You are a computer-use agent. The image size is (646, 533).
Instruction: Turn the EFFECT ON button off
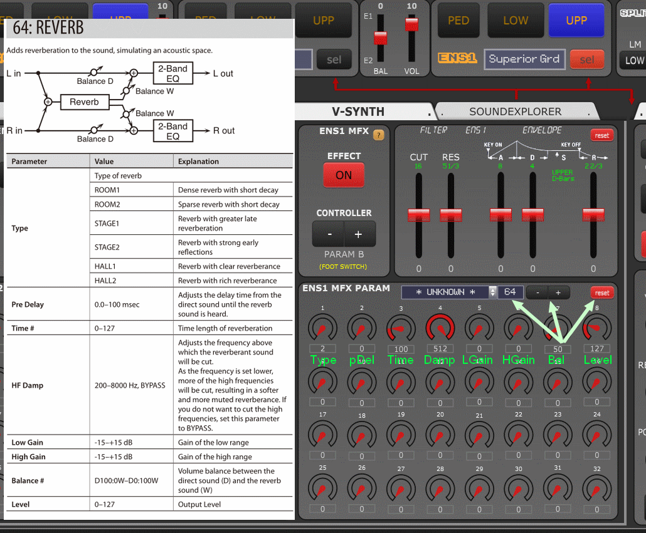344,175
